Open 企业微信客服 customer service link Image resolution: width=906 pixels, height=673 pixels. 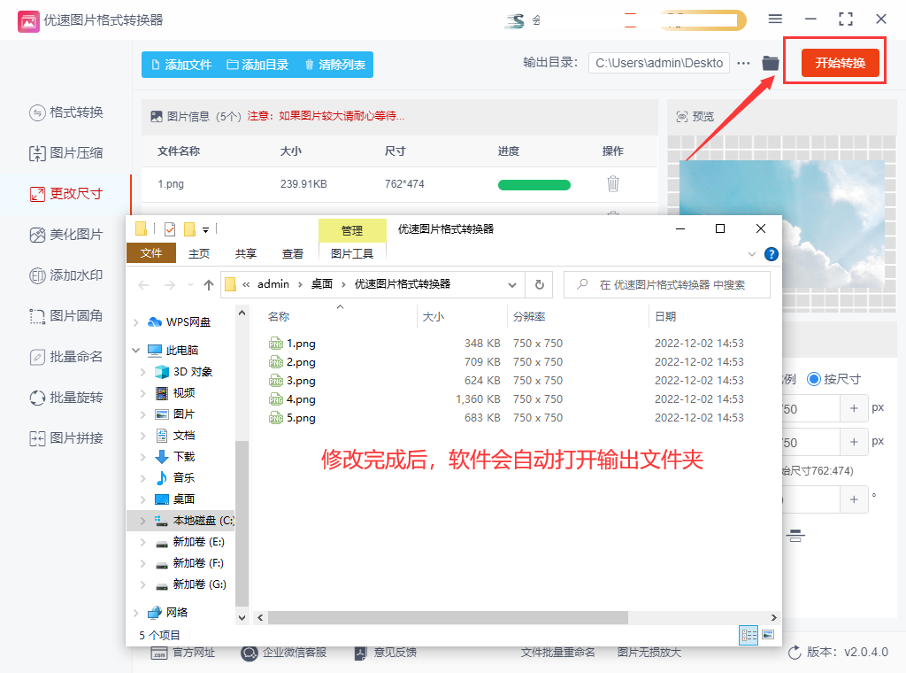283,653
